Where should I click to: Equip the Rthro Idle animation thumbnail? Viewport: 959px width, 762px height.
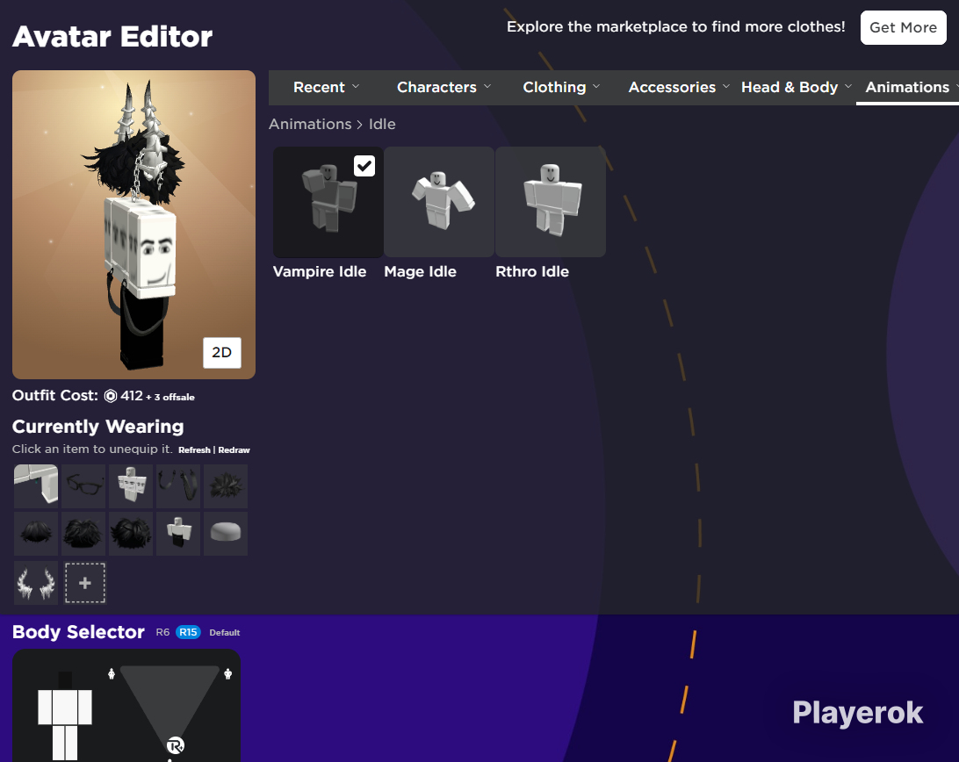(551, 202)
